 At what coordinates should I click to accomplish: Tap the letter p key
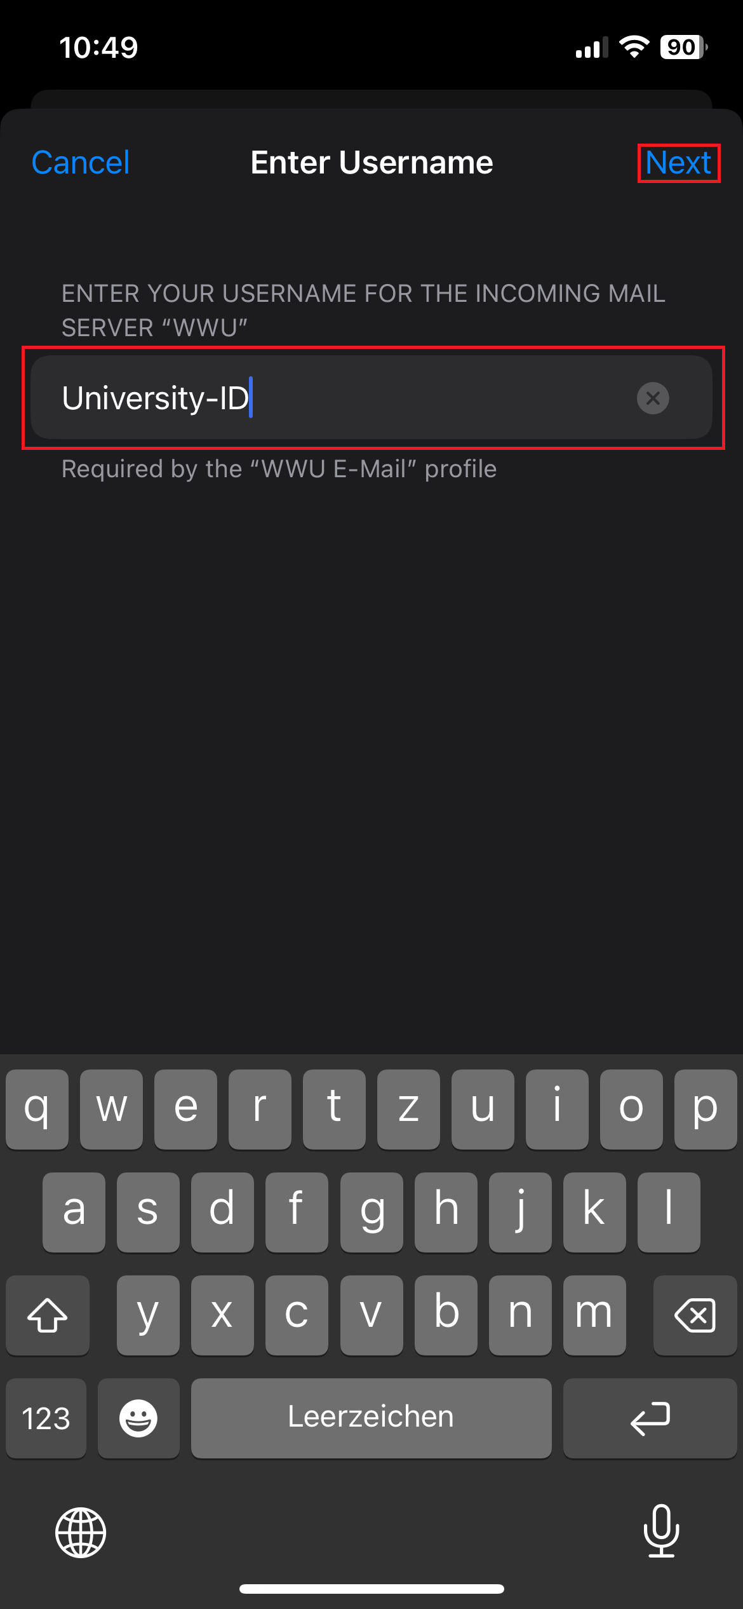(x=706, y=1109)
